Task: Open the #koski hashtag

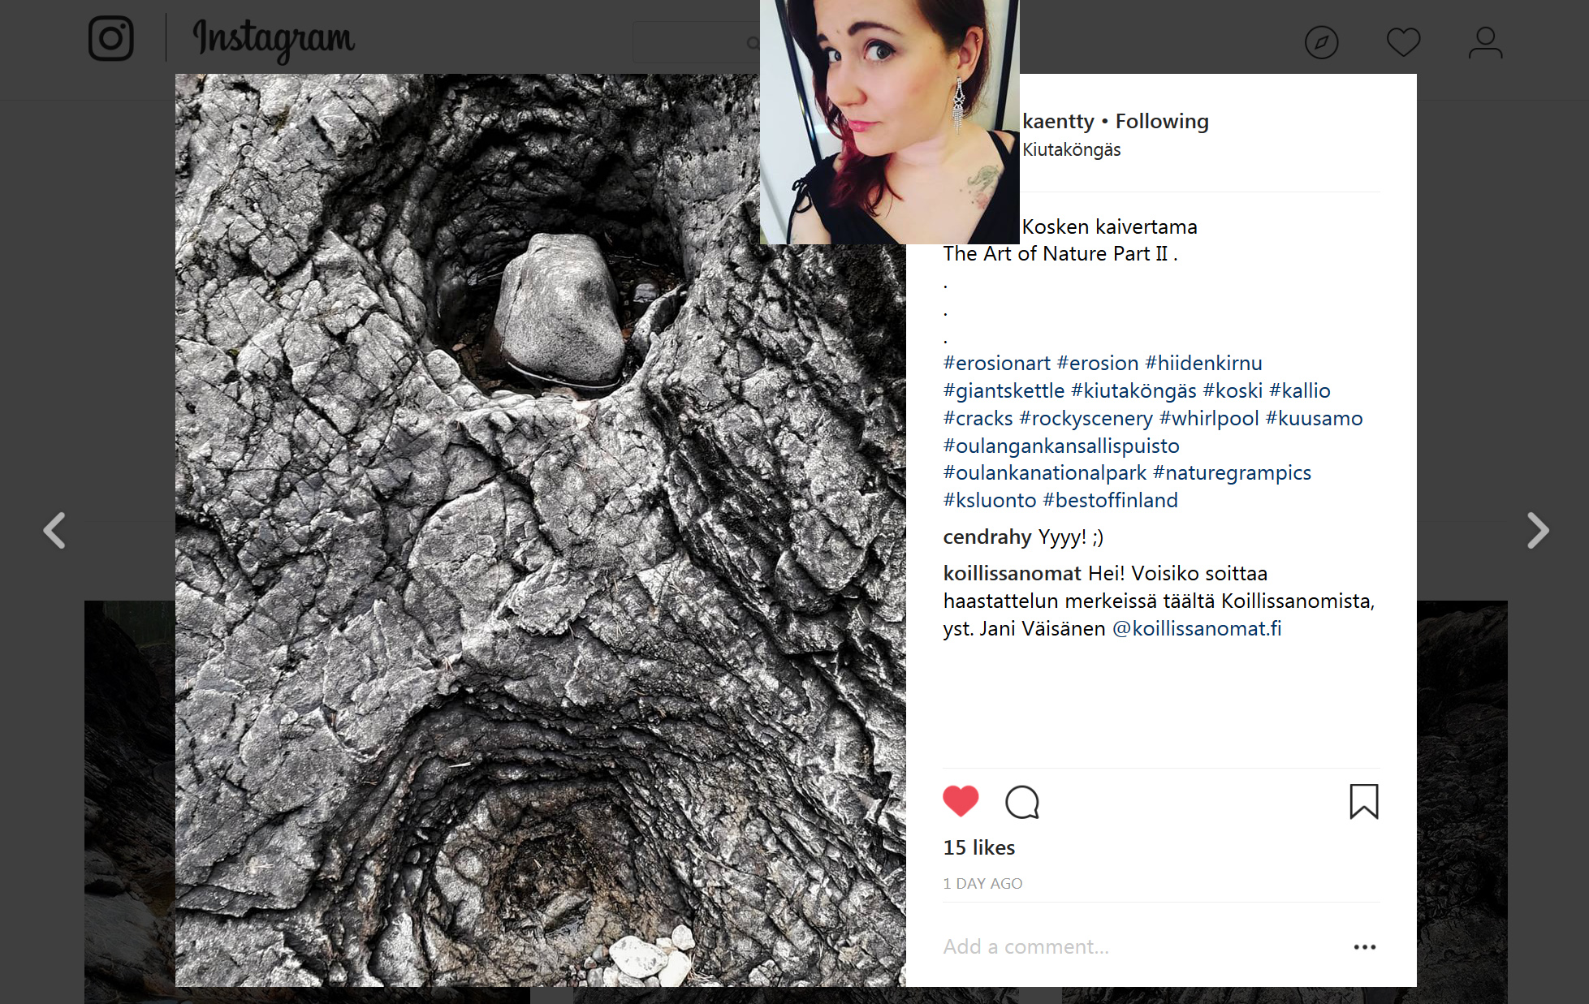Action: (x=1233, y=390)
